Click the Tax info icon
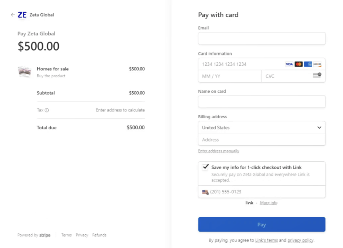Image resolution: width=343 pixels, height=248 pixels. (x=47, y=110)
